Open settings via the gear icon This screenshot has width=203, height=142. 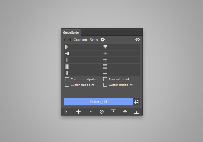click(103, 40)
